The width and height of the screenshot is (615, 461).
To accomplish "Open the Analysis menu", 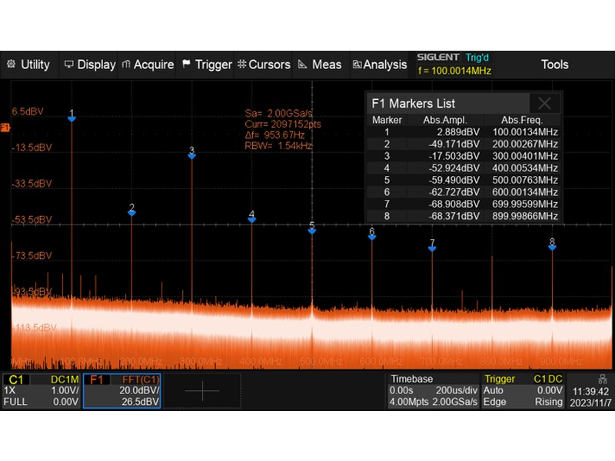I will point(380,65).
